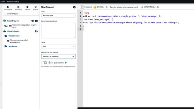The height and width of the screenshot is (109, 194).
Task: Click the Woocommerce open folder icon
Action: [x=6, y=36]
